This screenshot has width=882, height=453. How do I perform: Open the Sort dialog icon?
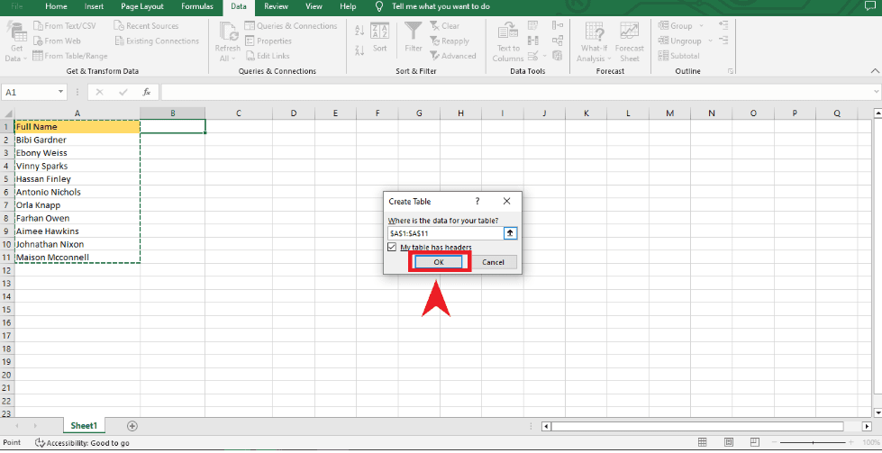(x=380, y=36)
